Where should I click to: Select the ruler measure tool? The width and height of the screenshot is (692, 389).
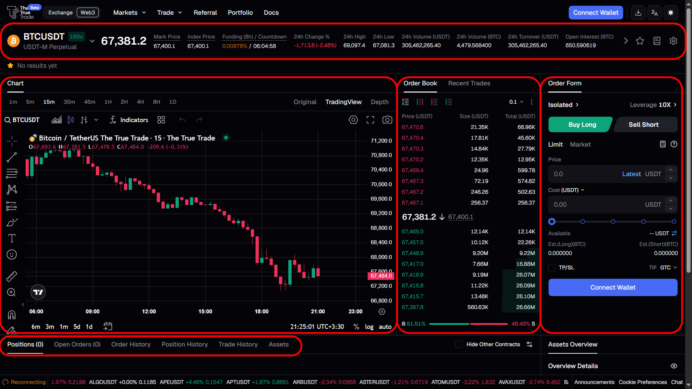pos(12,276)
